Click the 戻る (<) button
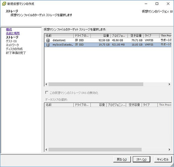 [122, 159]
